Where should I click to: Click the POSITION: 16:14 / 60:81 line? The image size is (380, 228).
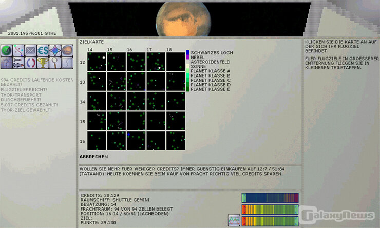[x=125, y=214]
